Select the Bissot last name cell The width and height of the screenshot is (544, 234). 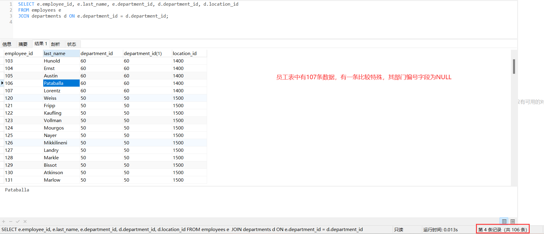(x=61, y=165)
